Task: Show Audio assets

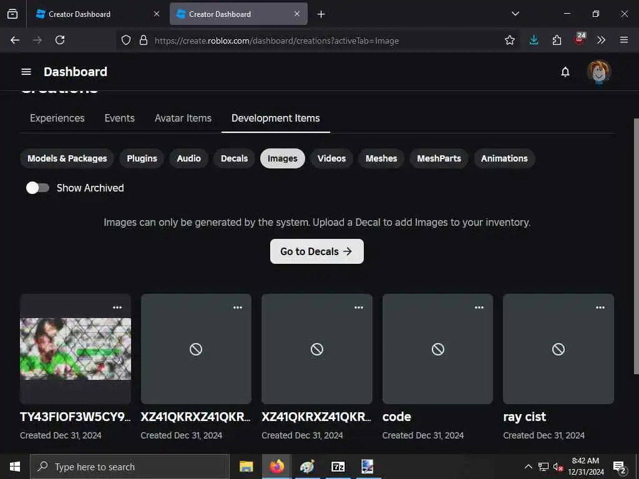Action: [x=188, y=158]
